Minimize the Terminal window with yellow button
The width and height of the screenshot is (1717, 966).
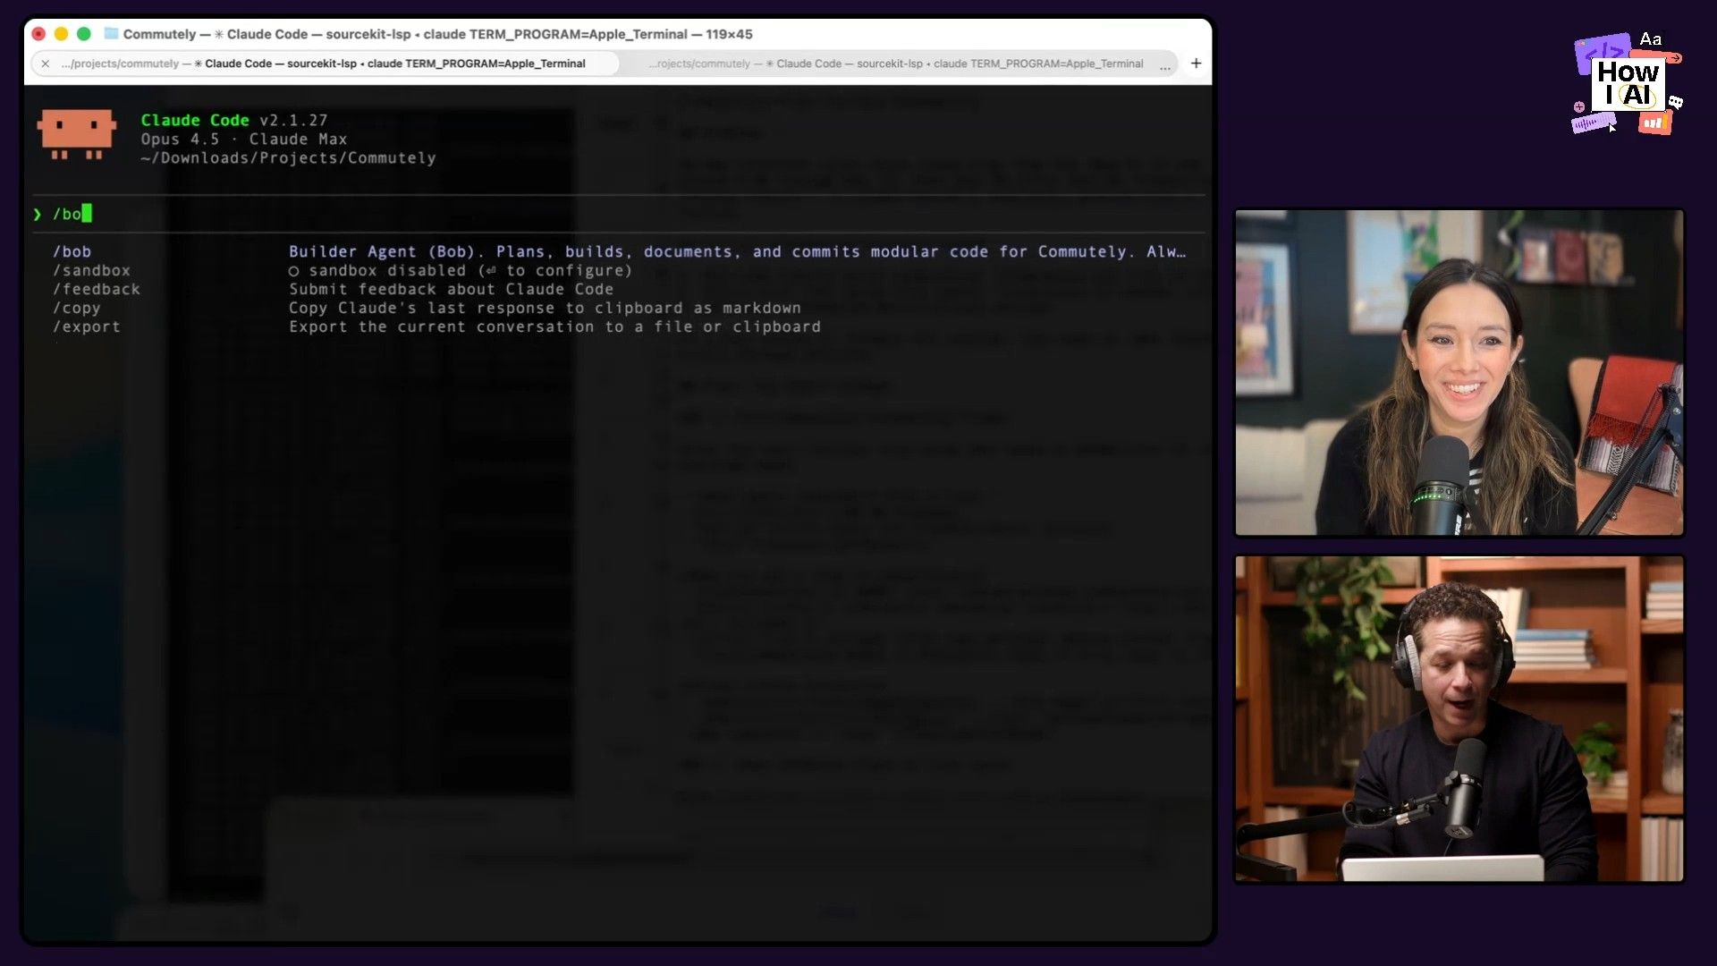[x=61, y=34]
